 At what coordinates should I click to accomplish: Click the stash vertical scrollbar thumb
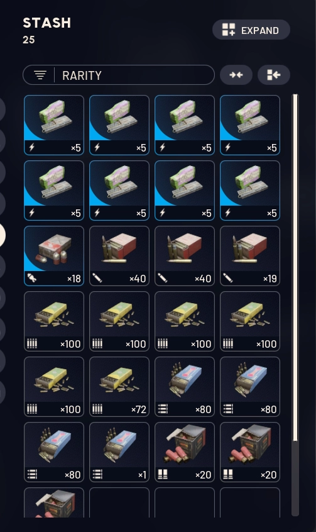[x=295, y=268]
